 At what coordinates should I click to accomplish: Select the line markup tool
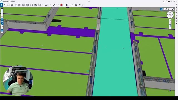click(x=54, y=5)
